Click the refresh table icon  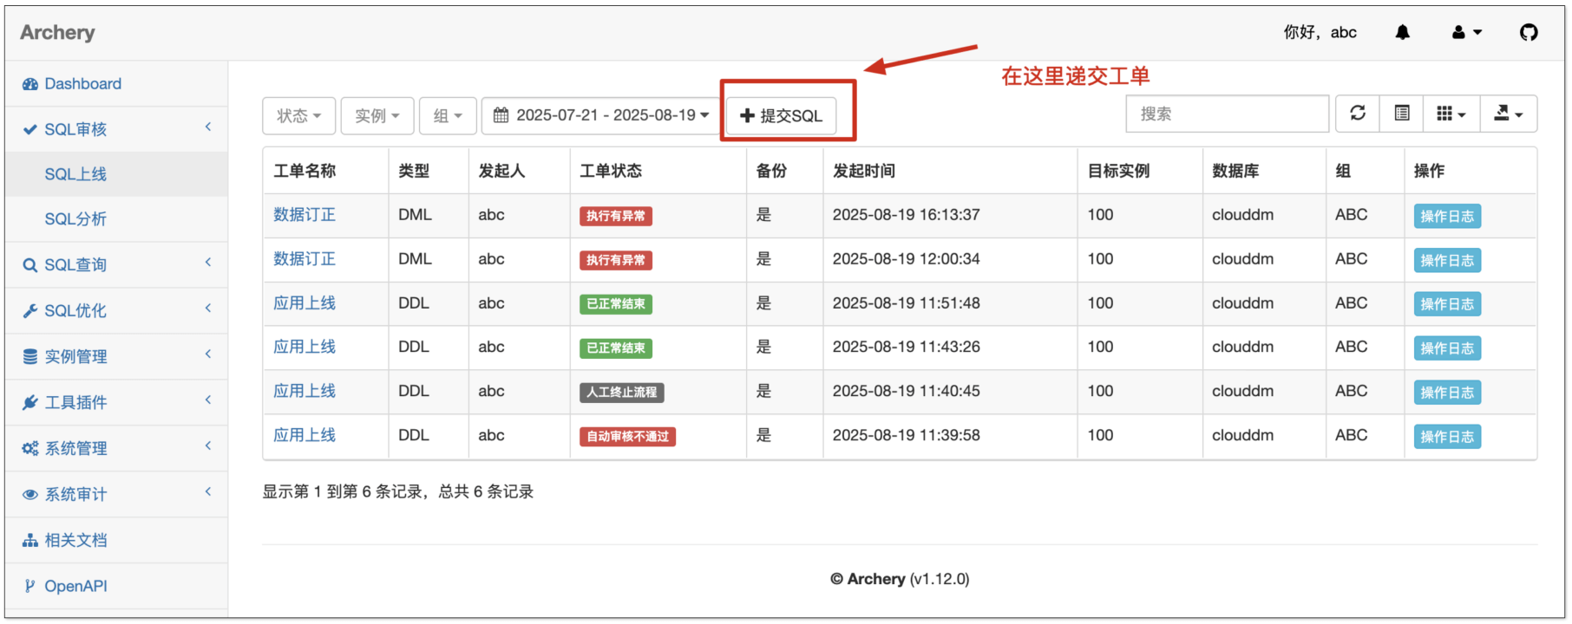(1358, 114)
